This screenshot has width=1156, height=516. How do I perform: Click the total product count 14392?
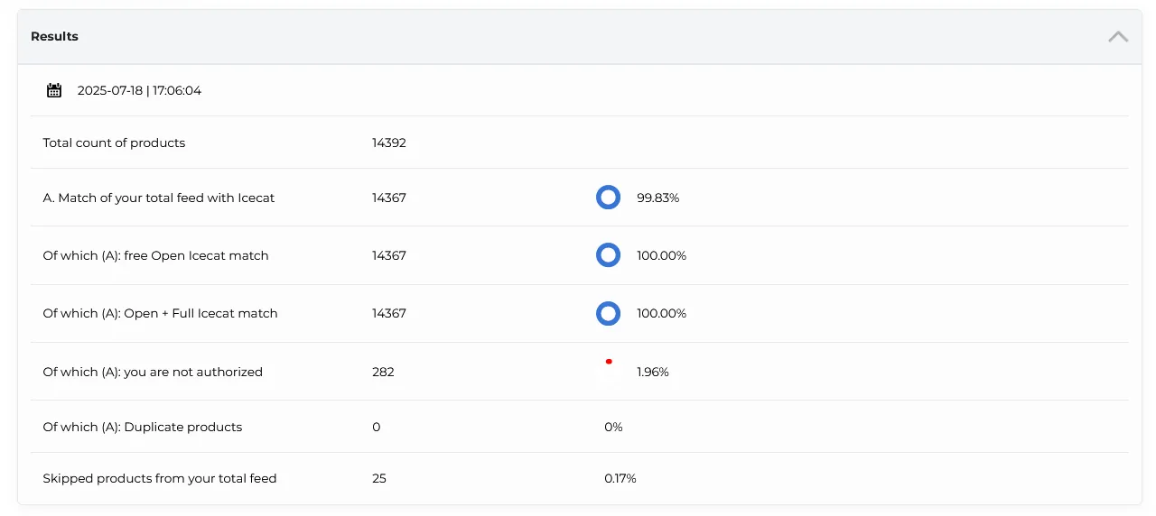click(388, 143)
